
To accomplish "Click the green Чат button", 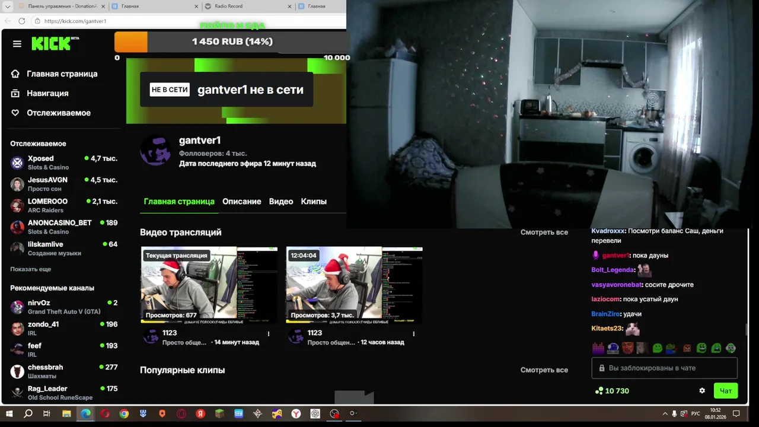I will [726, 391].
